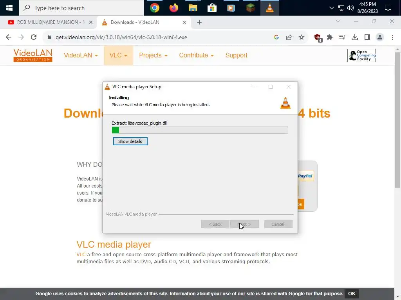Open the volume control tray icon

click(x=350, y=8)
